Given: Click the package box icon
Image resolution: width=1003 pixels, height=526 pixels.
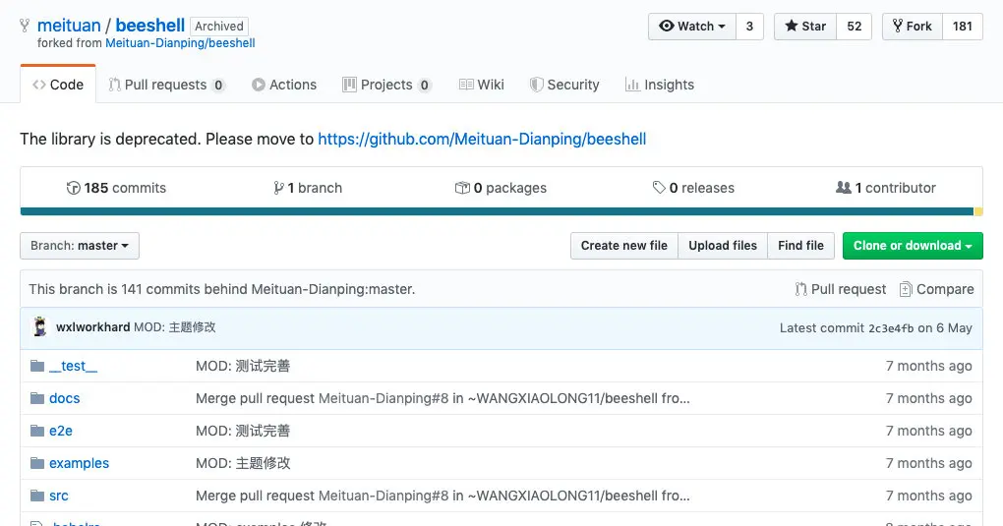Looking at the screenshot, I should pyautogui.click(x=462, y=188).
